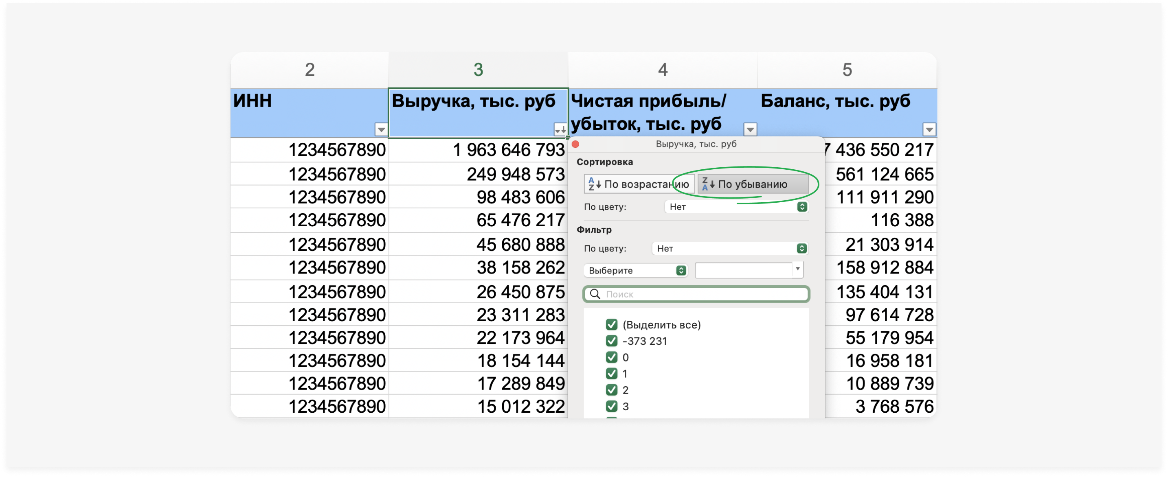Select column 4 header
Image resolution: width=1168 pixels, height=477 pixels.
663,70
